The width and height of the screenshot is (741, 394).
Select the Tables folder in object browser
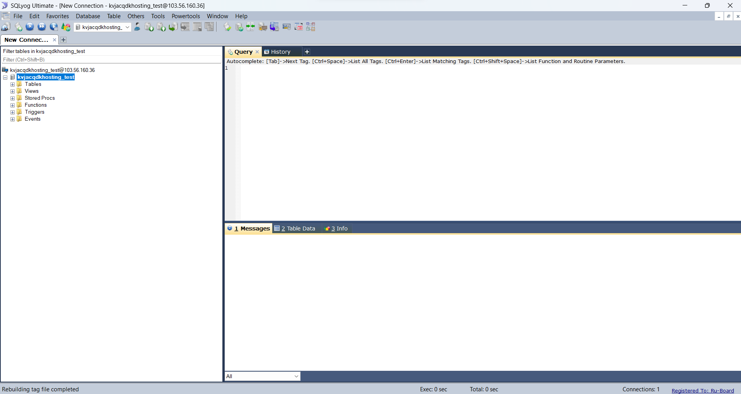coord(33,84)
